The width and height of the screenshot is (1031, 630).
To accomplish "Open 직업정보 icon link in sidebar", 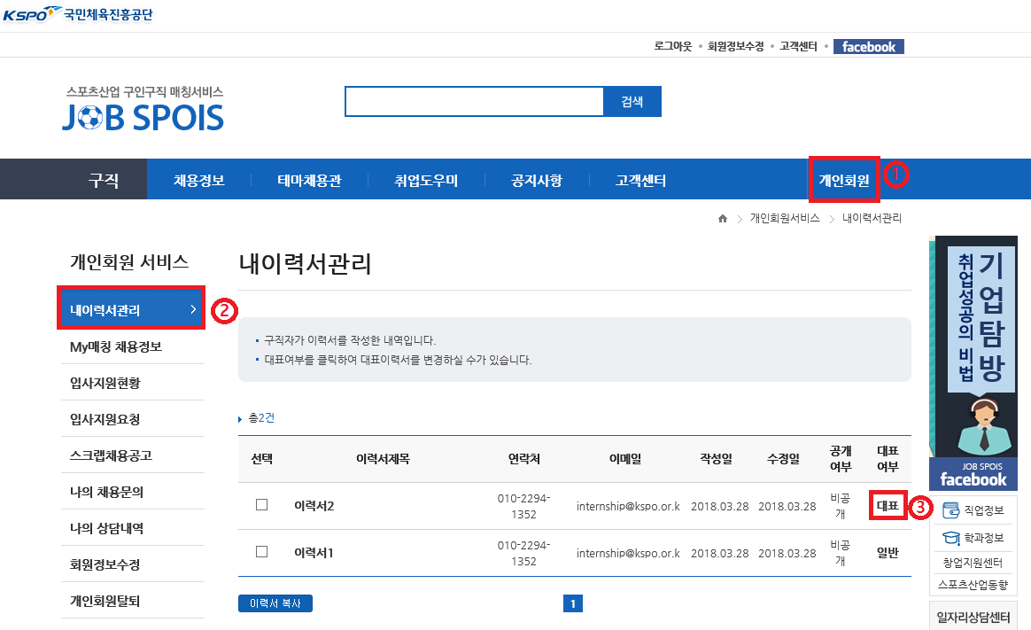I will pos(973,510).
